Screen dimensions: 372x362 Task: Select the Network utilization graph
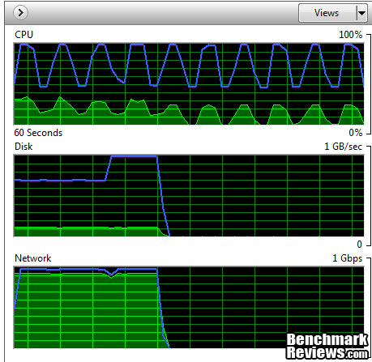[x=189, y=308]
